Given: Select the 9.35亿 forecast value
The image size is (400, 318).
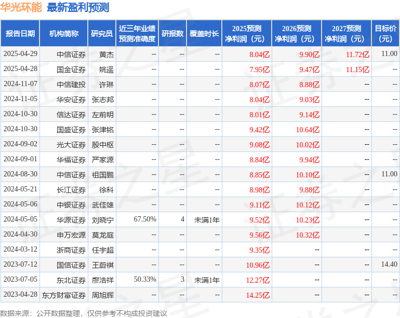Looking at the screenshot, I should pyautogui.click(x=259, y=250).
